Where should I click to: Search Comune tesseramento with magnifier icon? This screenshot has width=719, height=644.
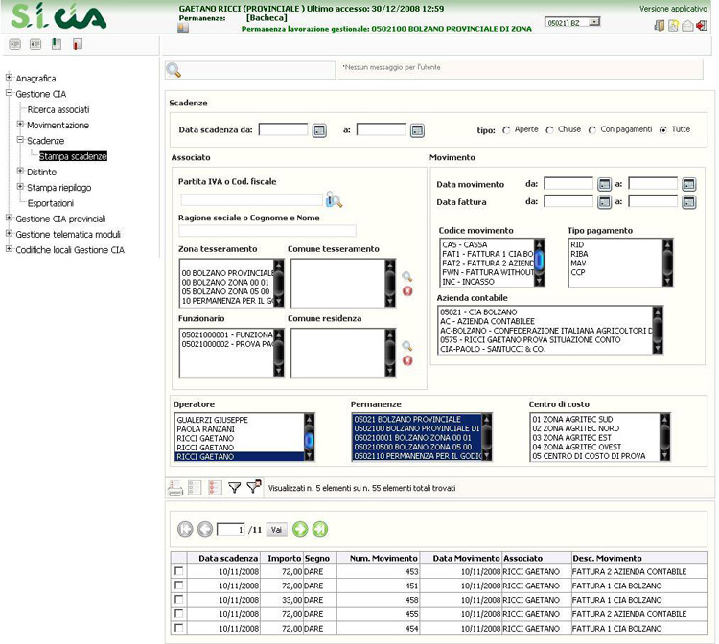406,276
